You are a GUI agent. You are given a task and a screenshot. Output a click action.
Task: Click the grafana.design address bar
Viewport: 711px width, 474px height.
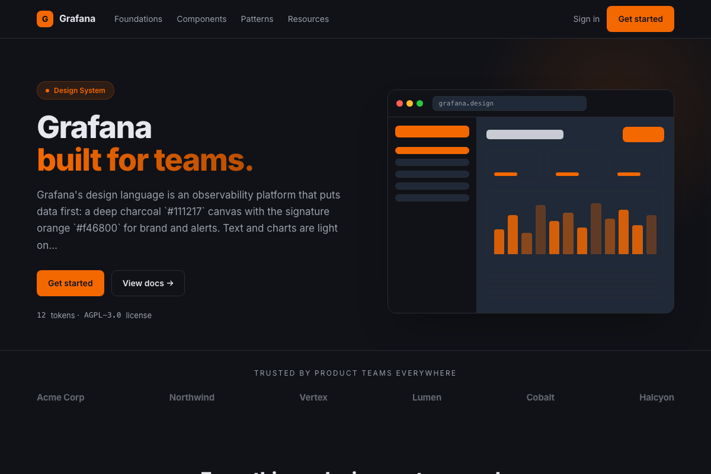[x=510, y=104]
